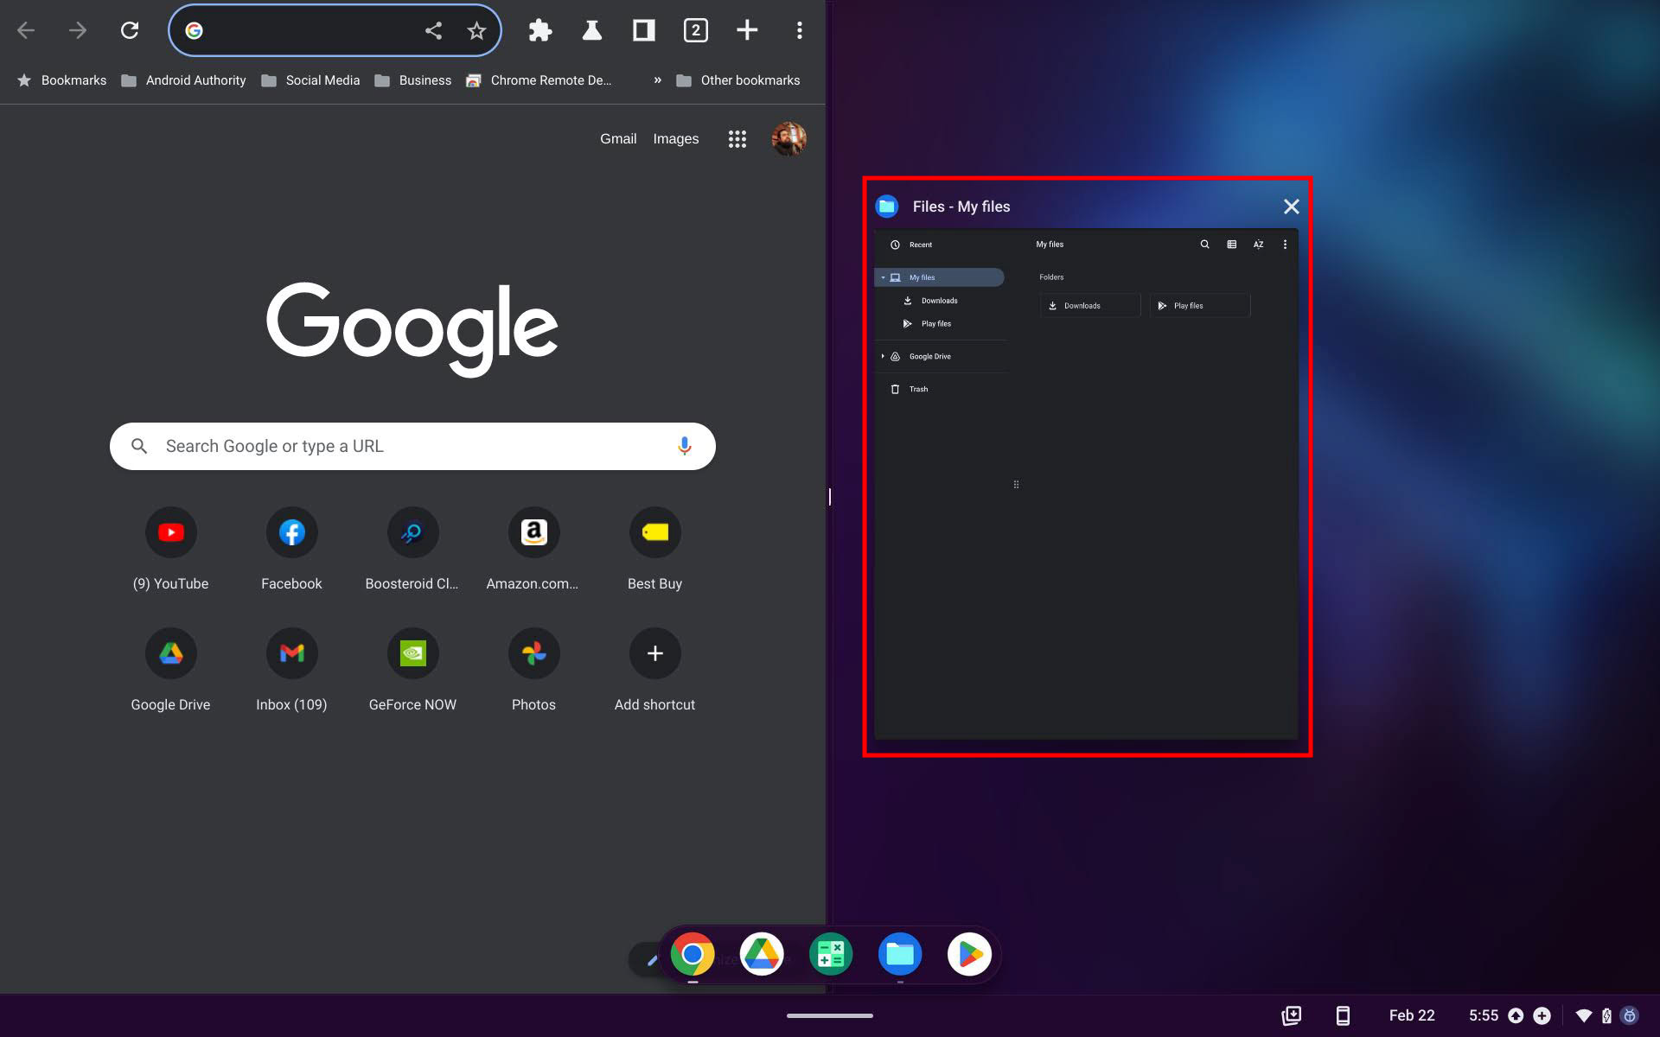Open Google apps grid
Screen dimensions: 1660x1037
tap(737, 139)
